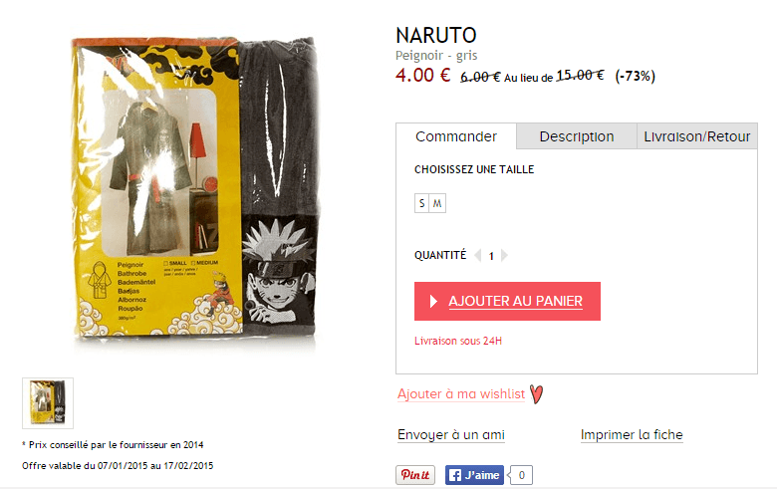Decrease quantity with the left arrow
Image resolution: width=777 pixels, height=489 pixels.
click(x=478, y=256)
